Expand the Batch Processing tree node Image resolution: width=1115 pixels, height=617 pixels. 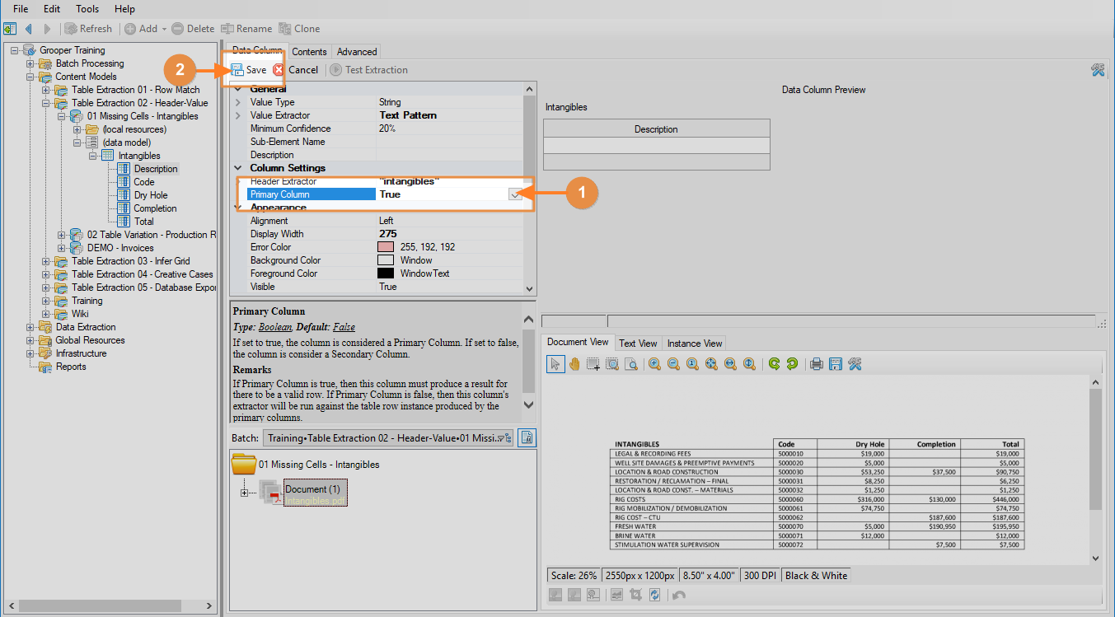pos(30,63)
